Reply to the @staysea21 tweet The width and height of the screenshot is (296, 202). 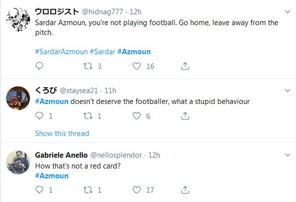tap(39, 116)
